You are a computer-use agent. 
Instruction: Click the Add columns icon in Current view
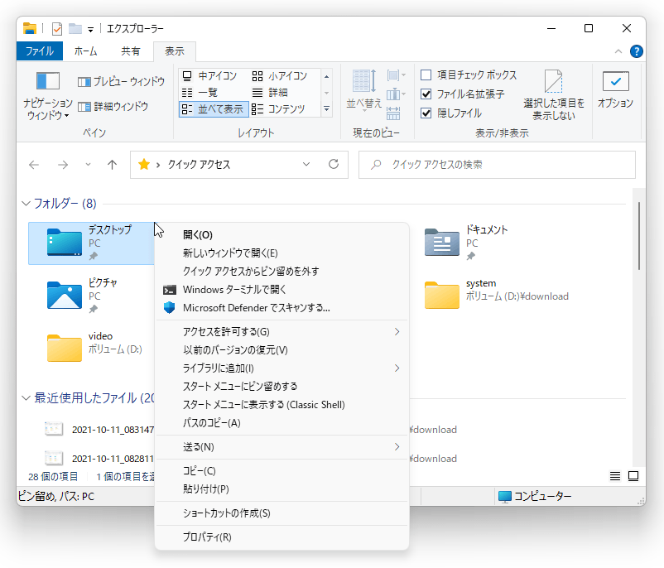[396, 94]
